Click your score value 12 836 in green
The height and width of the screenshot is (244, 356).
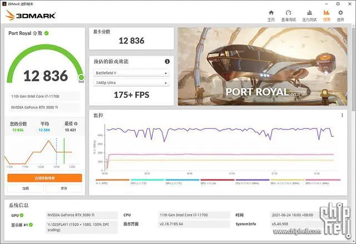click(18, 130)
